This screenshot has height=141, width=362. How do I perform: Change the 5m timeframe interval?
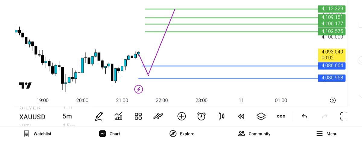[x=67, y=117]
